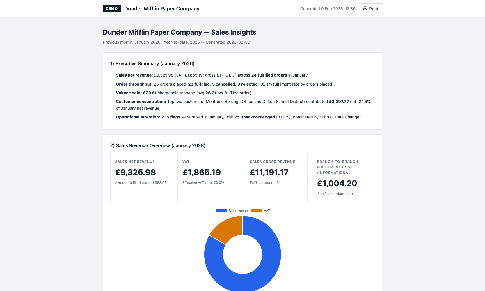Screen dimensions: 485x291
Task: Click the Generated 9 Feb 2026 timestamp
Action: [328, 8]
